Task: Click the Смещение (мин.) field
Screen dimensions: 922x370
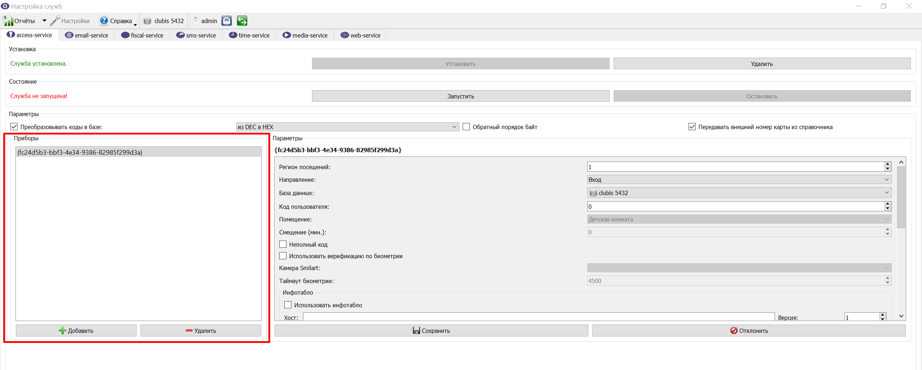Action: tap(735, 232)
